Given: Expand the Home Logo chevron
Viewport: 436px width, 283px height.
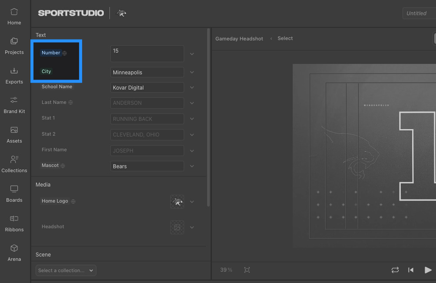Looking at the screenshot, I should pyautogui.click(x=192, y=202).
